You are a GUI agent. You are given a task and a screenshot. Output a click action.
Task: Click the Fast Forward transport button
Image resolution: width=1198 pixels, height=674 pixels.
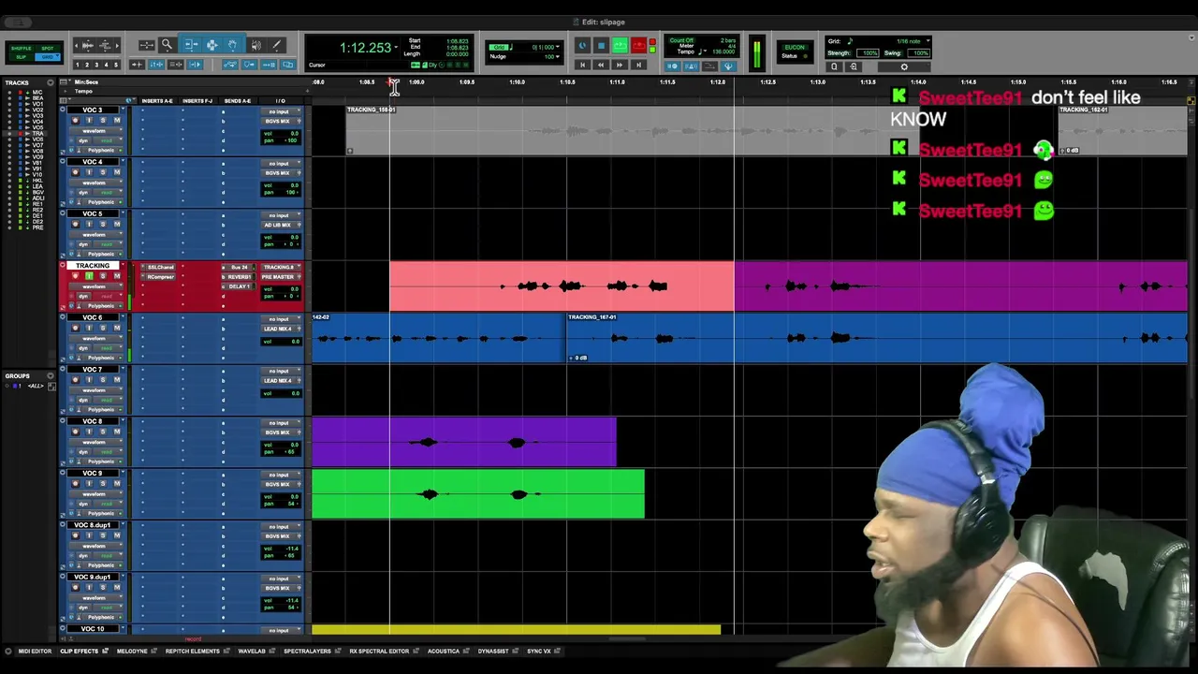point(620,65)
